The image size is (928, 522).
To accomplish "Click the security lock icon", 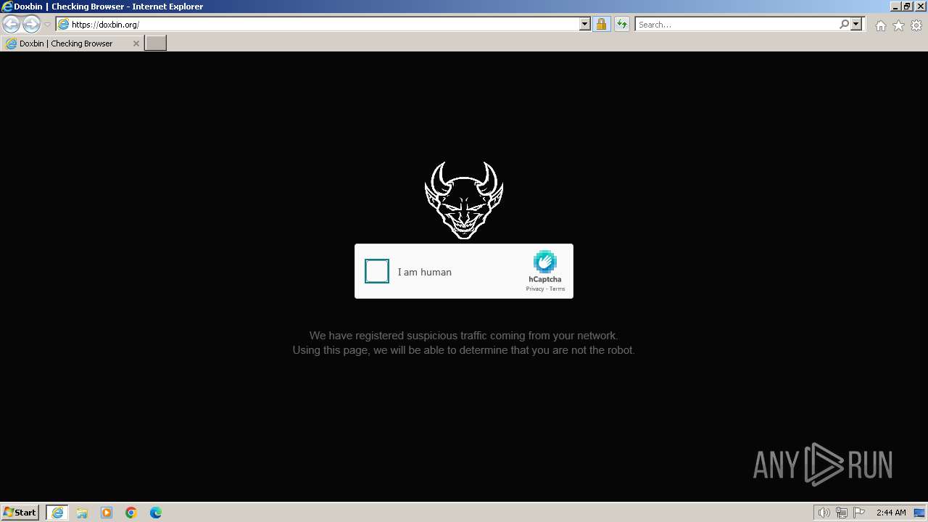I will tap(601, 24).
